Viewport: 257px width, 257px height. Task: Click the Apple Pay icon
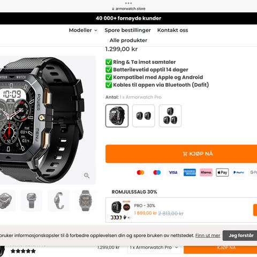click(222, 172)
